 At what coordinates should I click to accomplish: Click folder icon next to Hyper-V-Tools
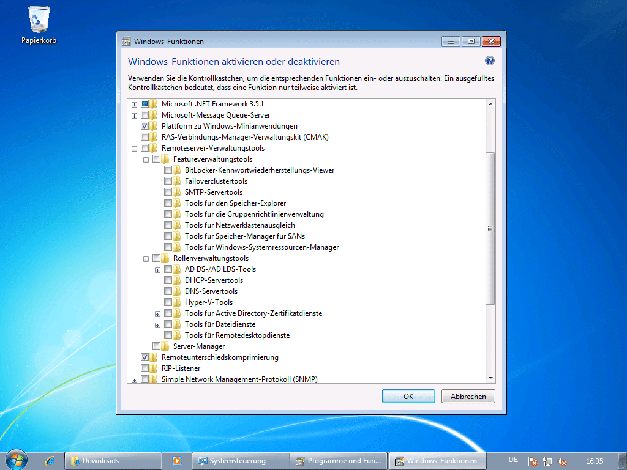point(177,302)
